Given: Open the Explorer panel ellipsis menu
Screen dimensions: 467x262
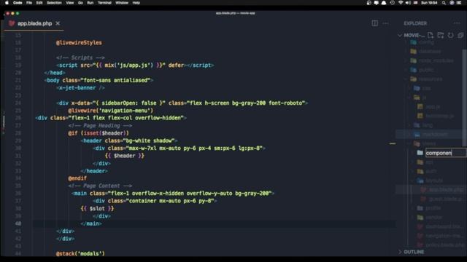Looking at the screenshot, I should coord(458,23).
